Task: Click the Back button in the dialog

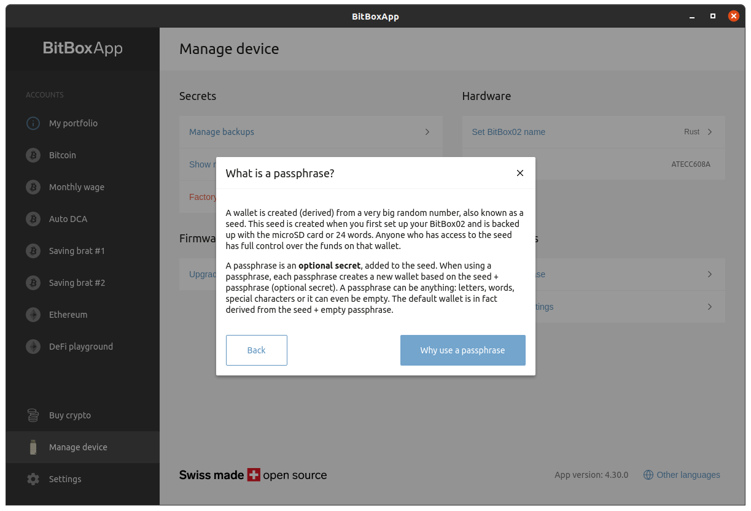Action: (x=257, y=350)
